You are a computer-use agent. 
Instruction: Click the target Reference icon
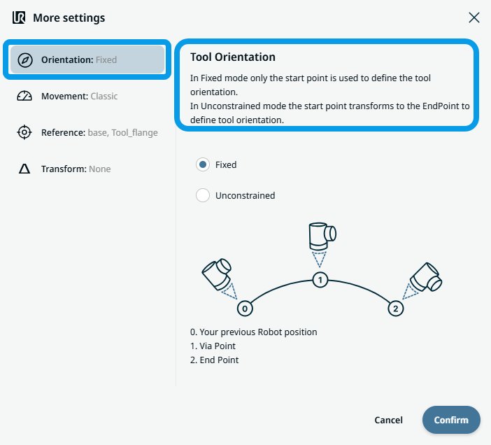tap(24, 132)
